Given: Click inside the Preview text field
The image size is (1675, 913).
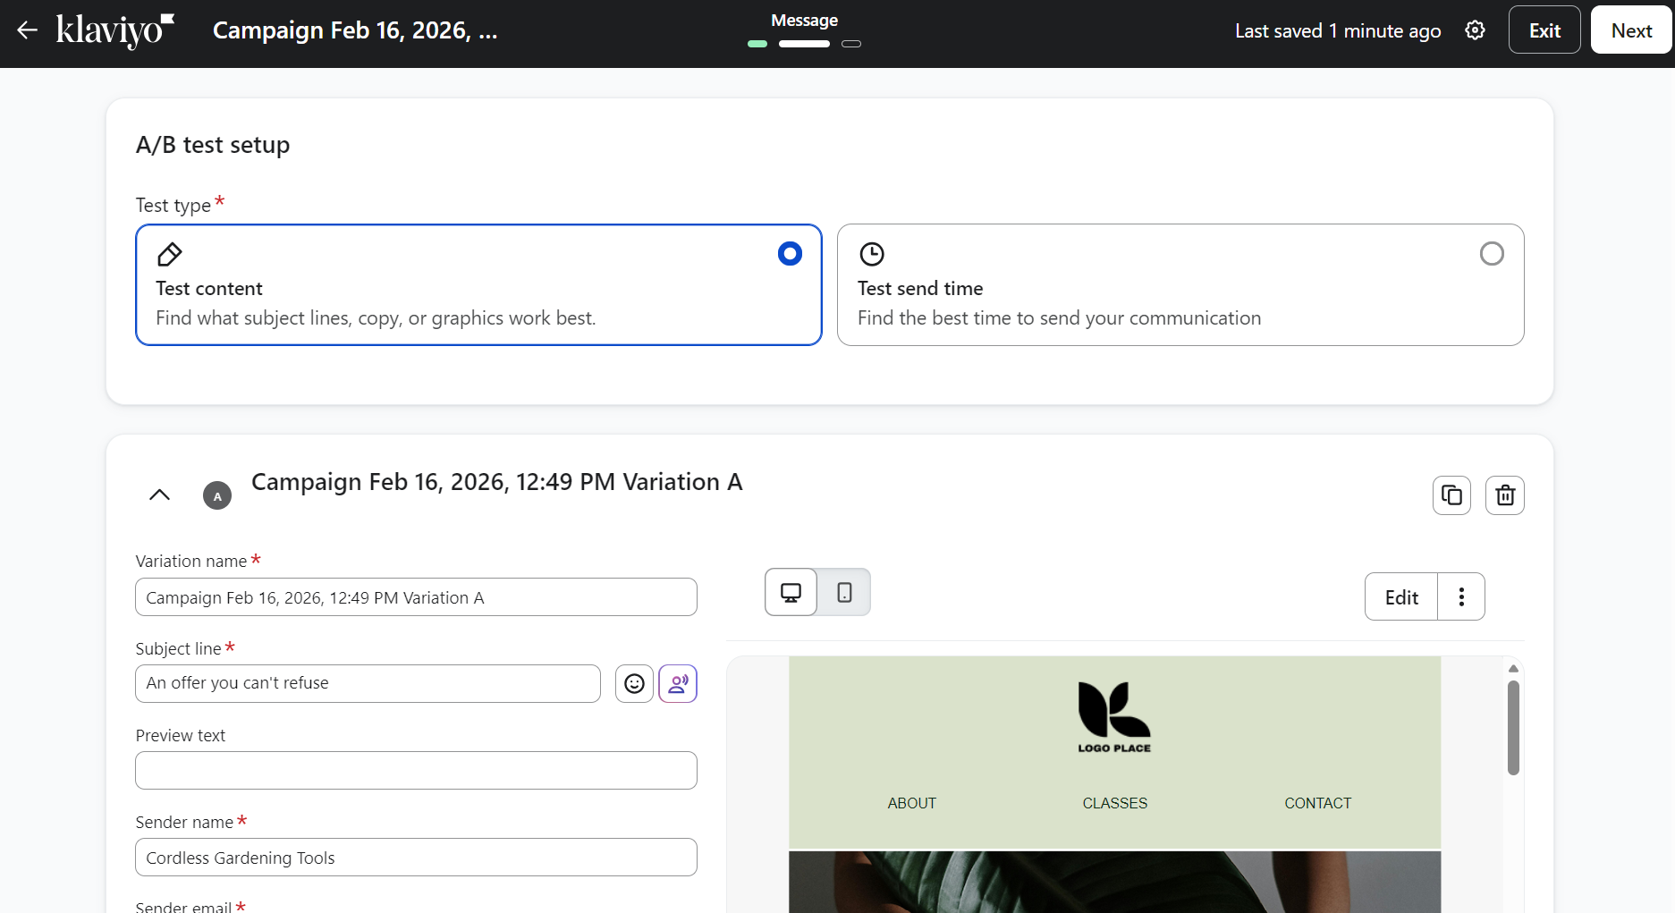Looking at the screenshot, I should point(415,770).
